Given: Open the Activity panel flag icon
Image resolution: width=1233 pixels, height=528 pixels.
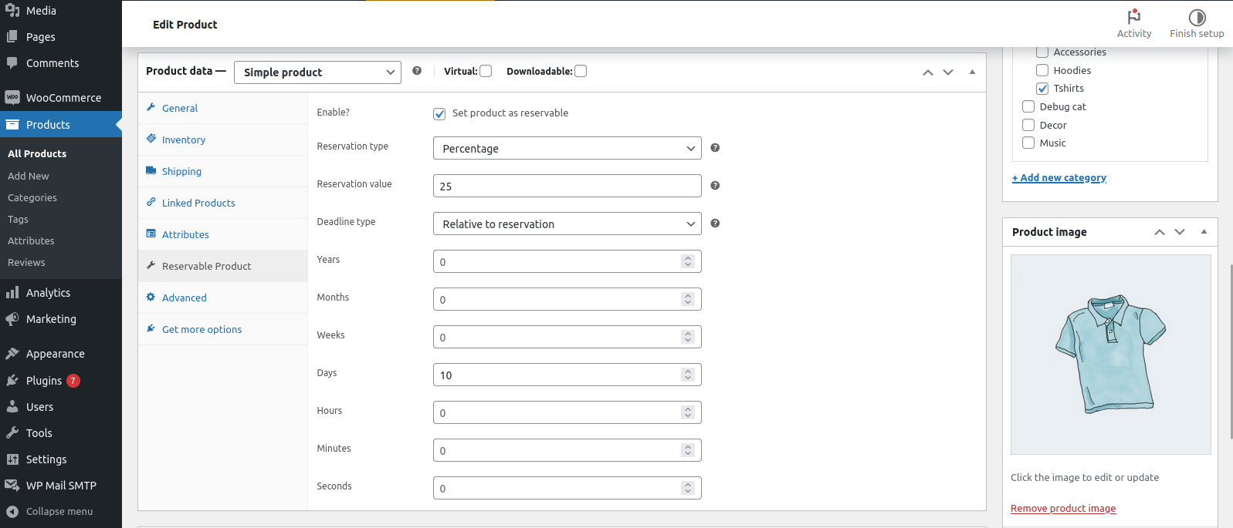Looking at the screenshot, I should click(1133, 16).
